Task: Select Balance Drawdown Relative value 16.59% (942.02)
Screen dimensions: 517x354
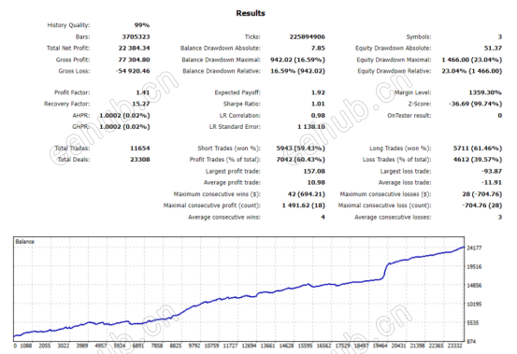Action: click(x=297, y=71)
